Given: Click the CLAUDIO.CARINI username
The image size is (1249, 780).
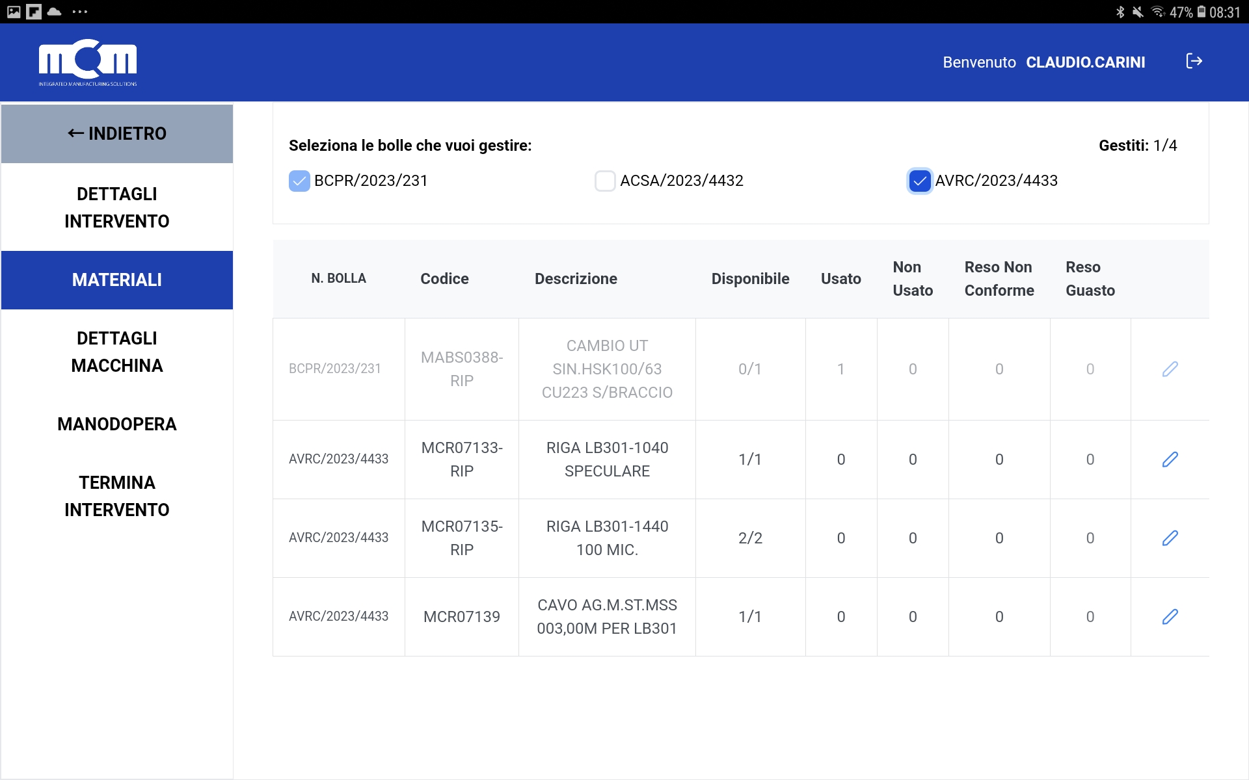Looking at the screenshot, I should pyautogui.click(x=1085, y=62).
